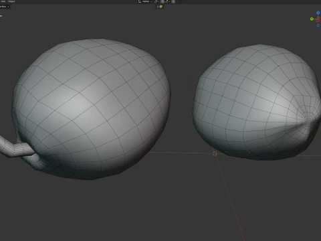Select the right pointed mesh object

[x=256, y=102]
